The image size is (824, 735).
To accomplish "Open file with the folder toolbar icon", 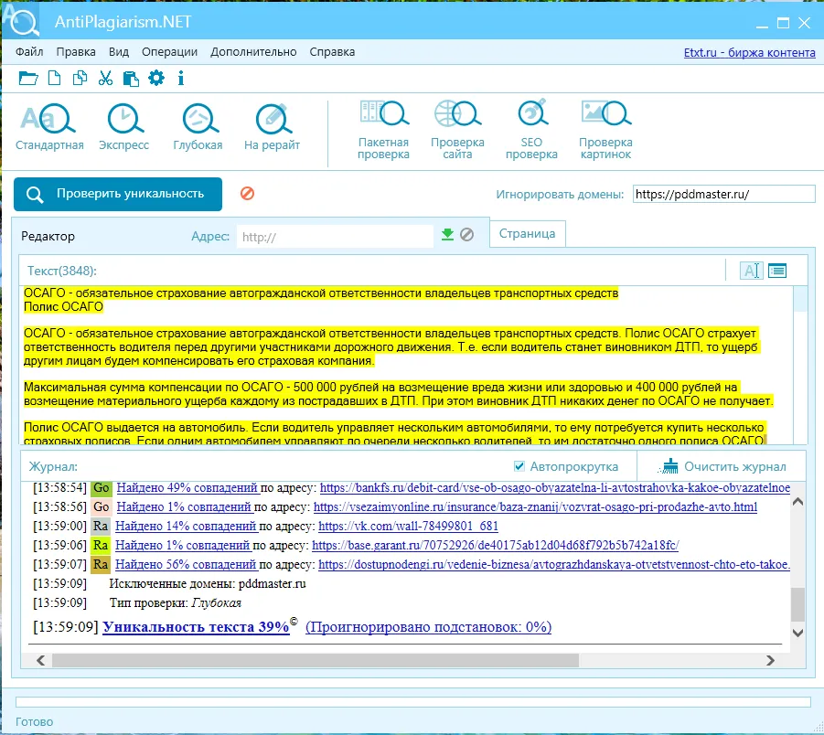I will [x=28, y=79].
